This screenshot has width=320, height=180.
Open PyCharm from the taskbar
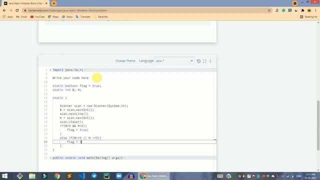106,176
